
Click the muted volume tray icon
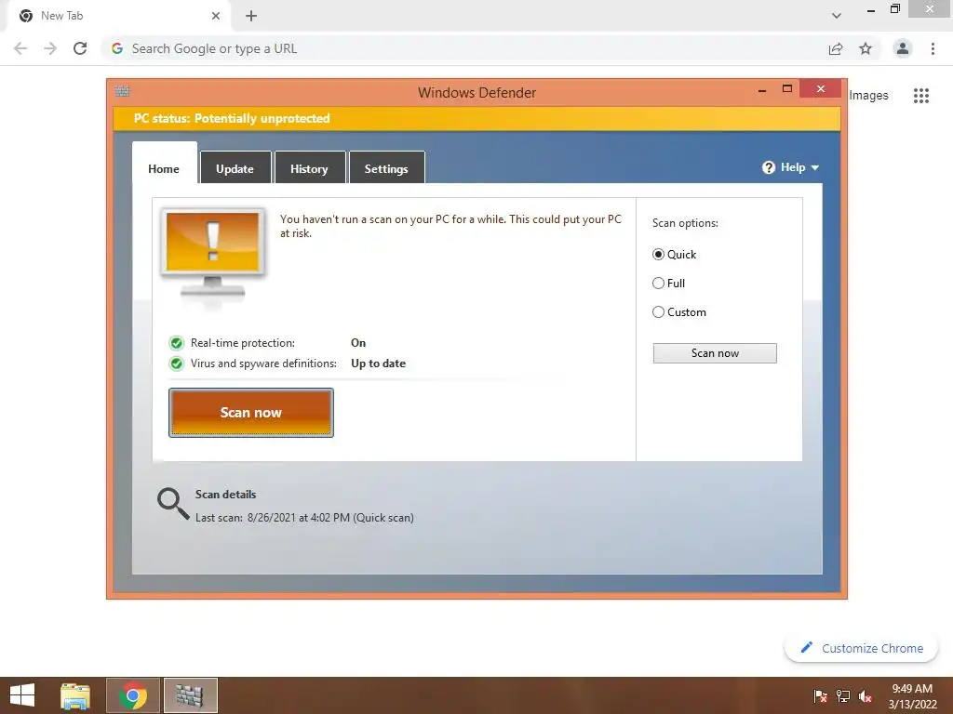coord(866,696)
